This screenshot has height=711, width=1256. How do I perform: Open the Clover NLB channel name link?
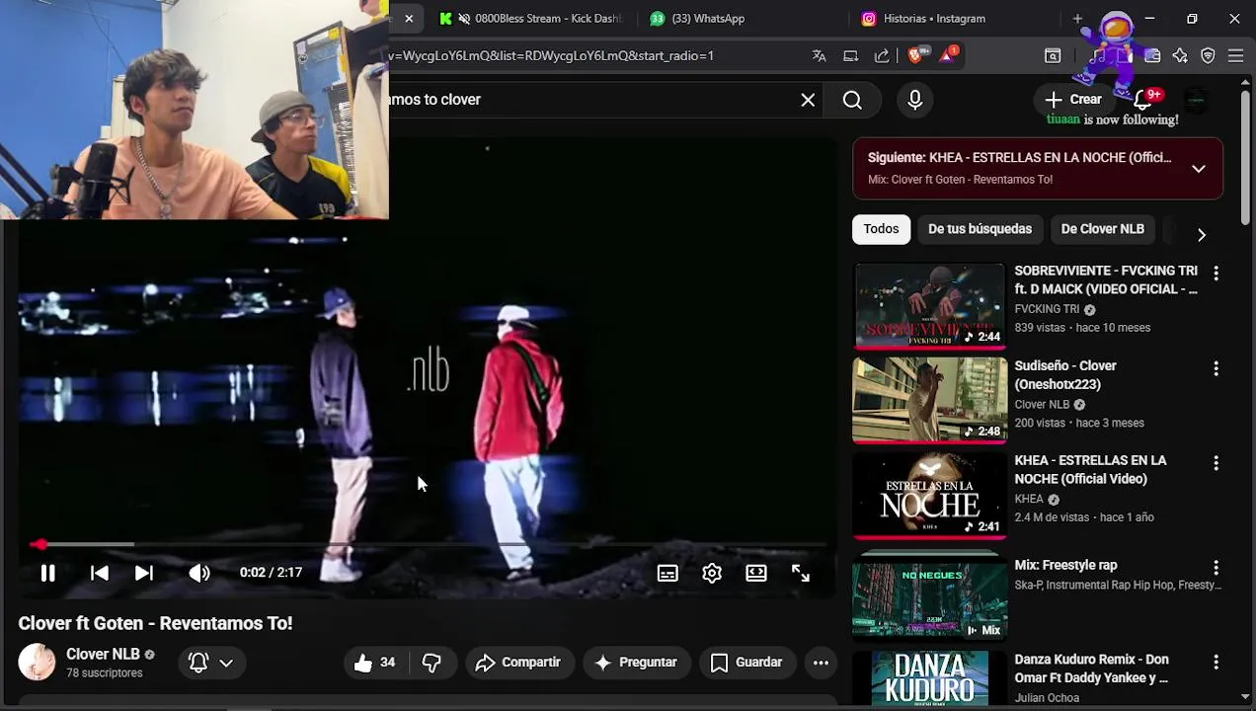click(x=103, y=654)
